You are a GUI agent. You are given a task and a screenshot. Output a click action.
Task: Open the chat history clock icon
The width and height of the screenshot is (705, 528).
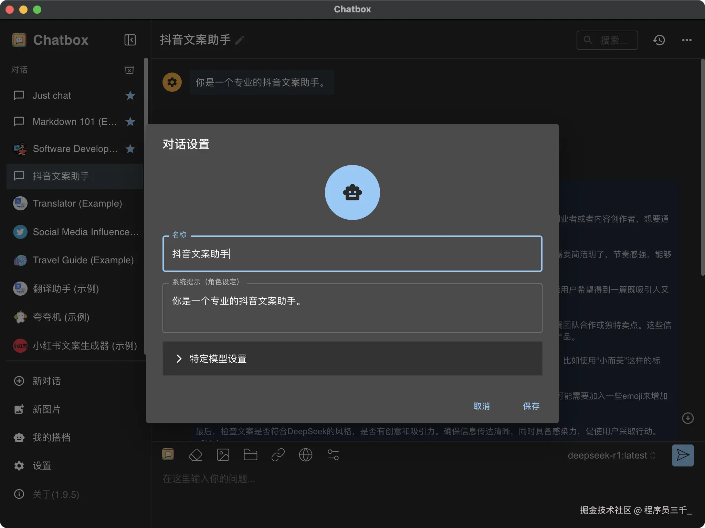tap(659, 40)
